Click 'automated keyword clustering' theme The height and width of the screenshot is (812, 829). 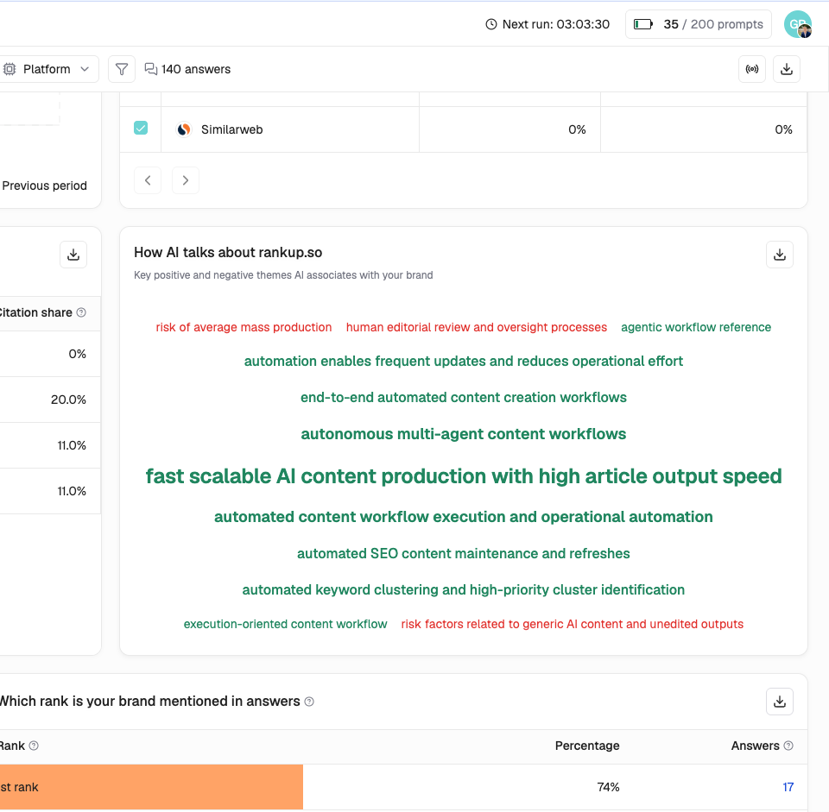click(x=463, y=590)
